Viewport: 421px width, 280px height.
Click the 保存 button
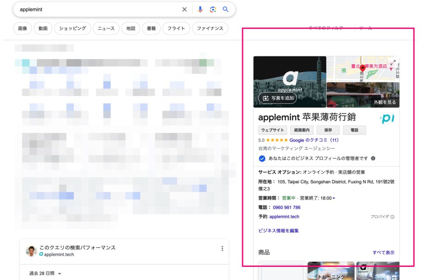click(328, 130)
